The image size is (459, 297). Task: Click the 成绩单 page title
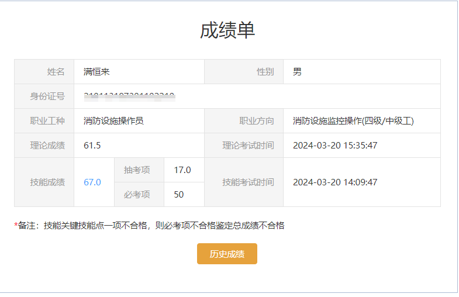pos(227,30)
